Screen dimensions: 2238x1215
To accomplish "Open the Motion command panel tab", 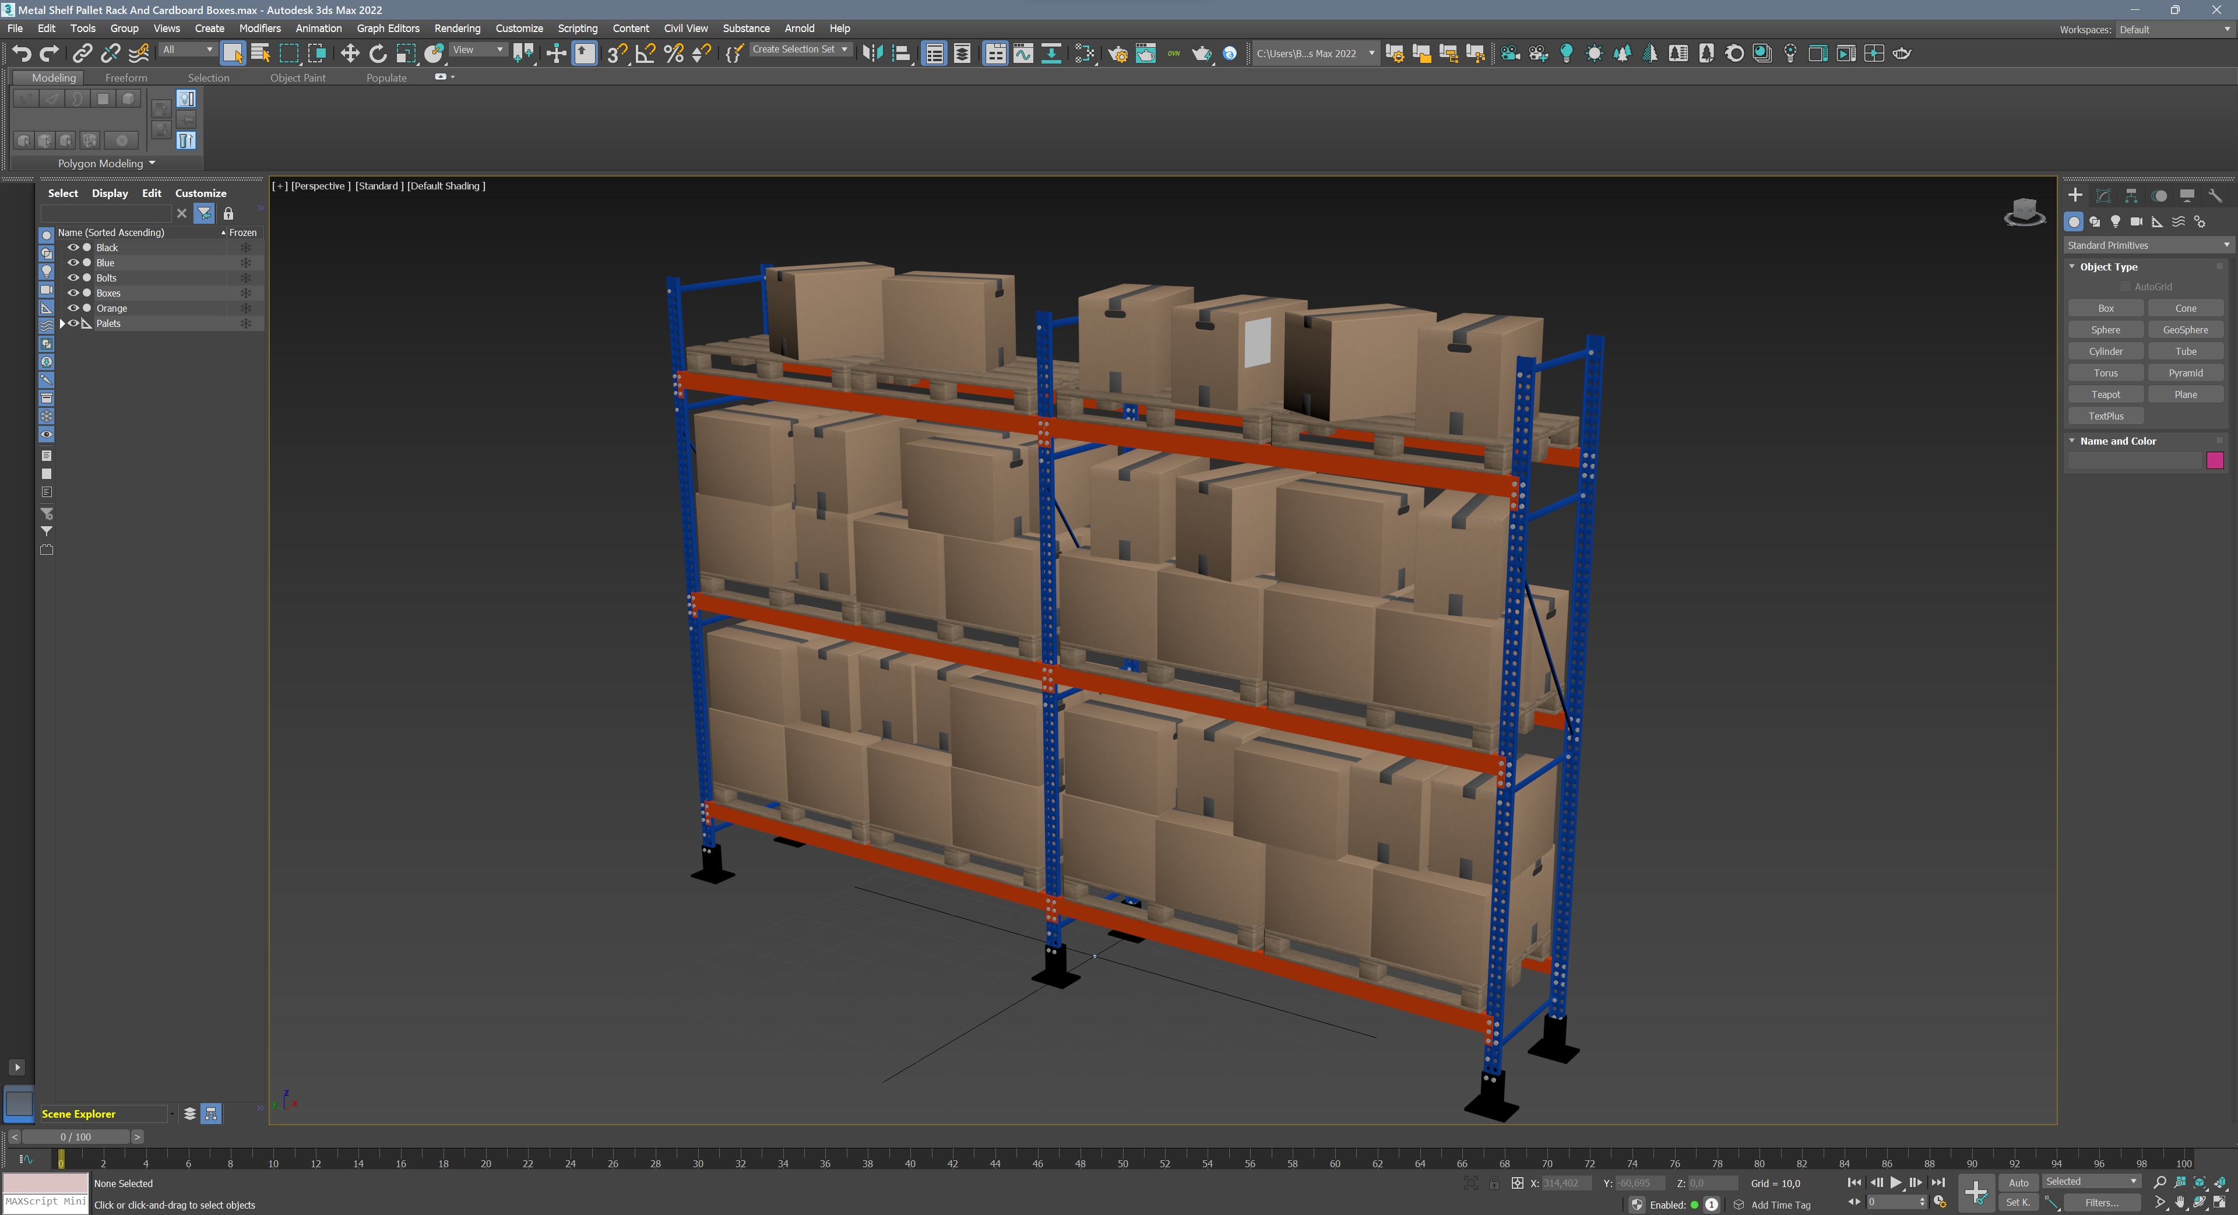I will click(x=2160, y=195).
